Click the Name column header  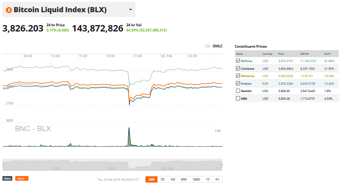pos(239,54)
